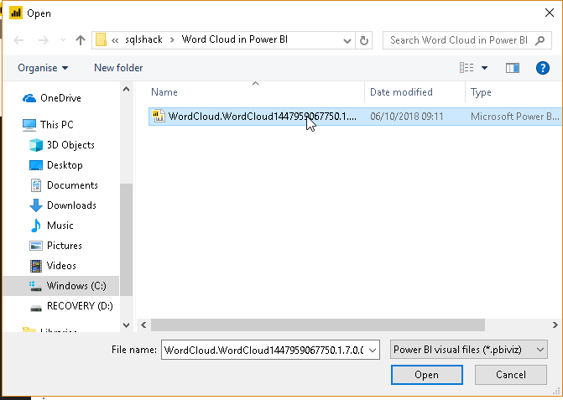Click the horizontal scroll left arrow

(x=143, y=325)
